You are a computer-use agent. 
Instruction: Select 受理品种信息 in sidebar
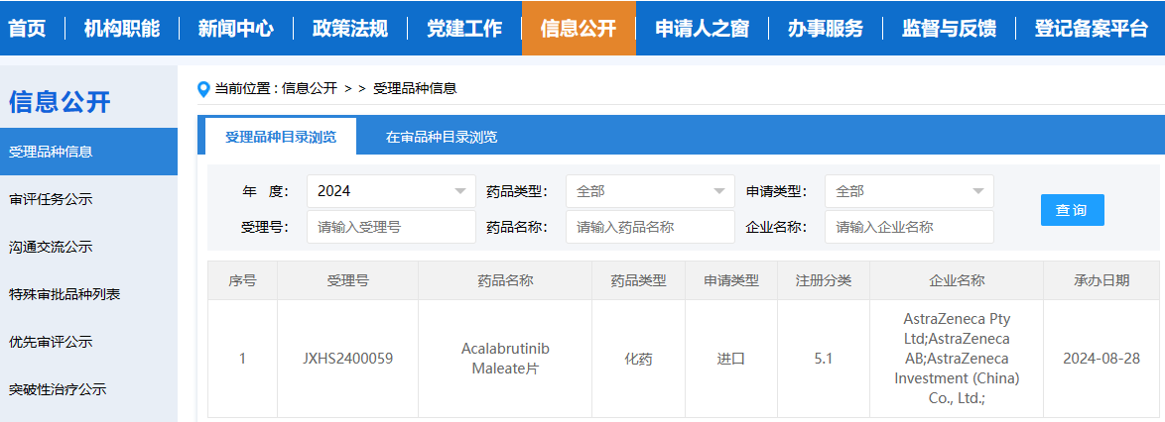[x=88, y=152]
